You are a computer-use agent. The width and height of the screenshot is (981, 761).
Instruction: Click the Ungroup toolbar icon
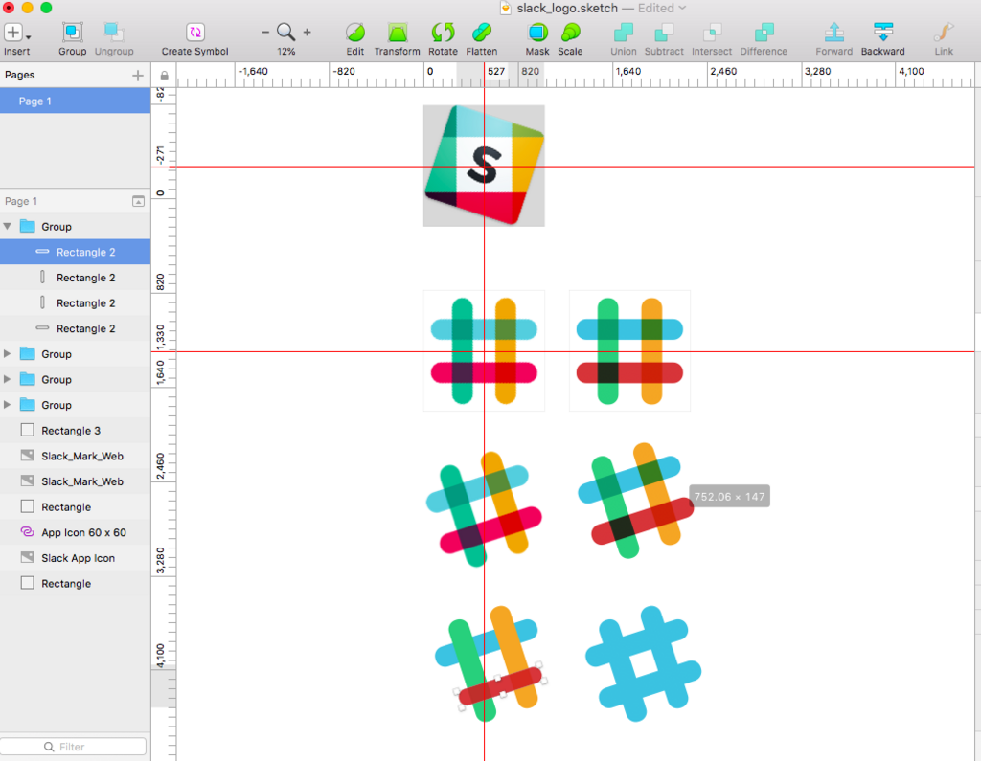(x=114, y=33)
